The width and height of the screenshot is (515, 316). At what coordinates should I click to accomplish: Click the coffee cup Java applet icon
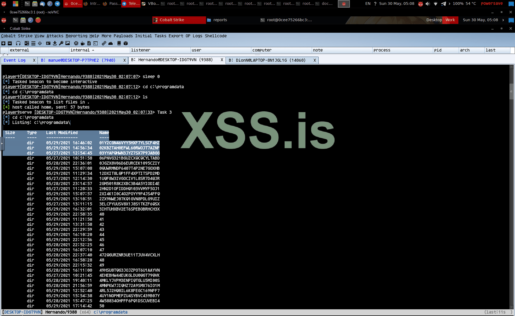83,43
